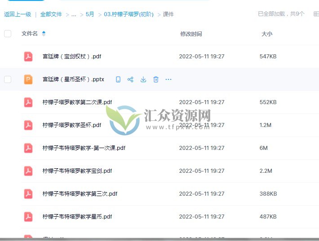Navigate to the 5月 breadcrumb folder

(x=90, y=14)
